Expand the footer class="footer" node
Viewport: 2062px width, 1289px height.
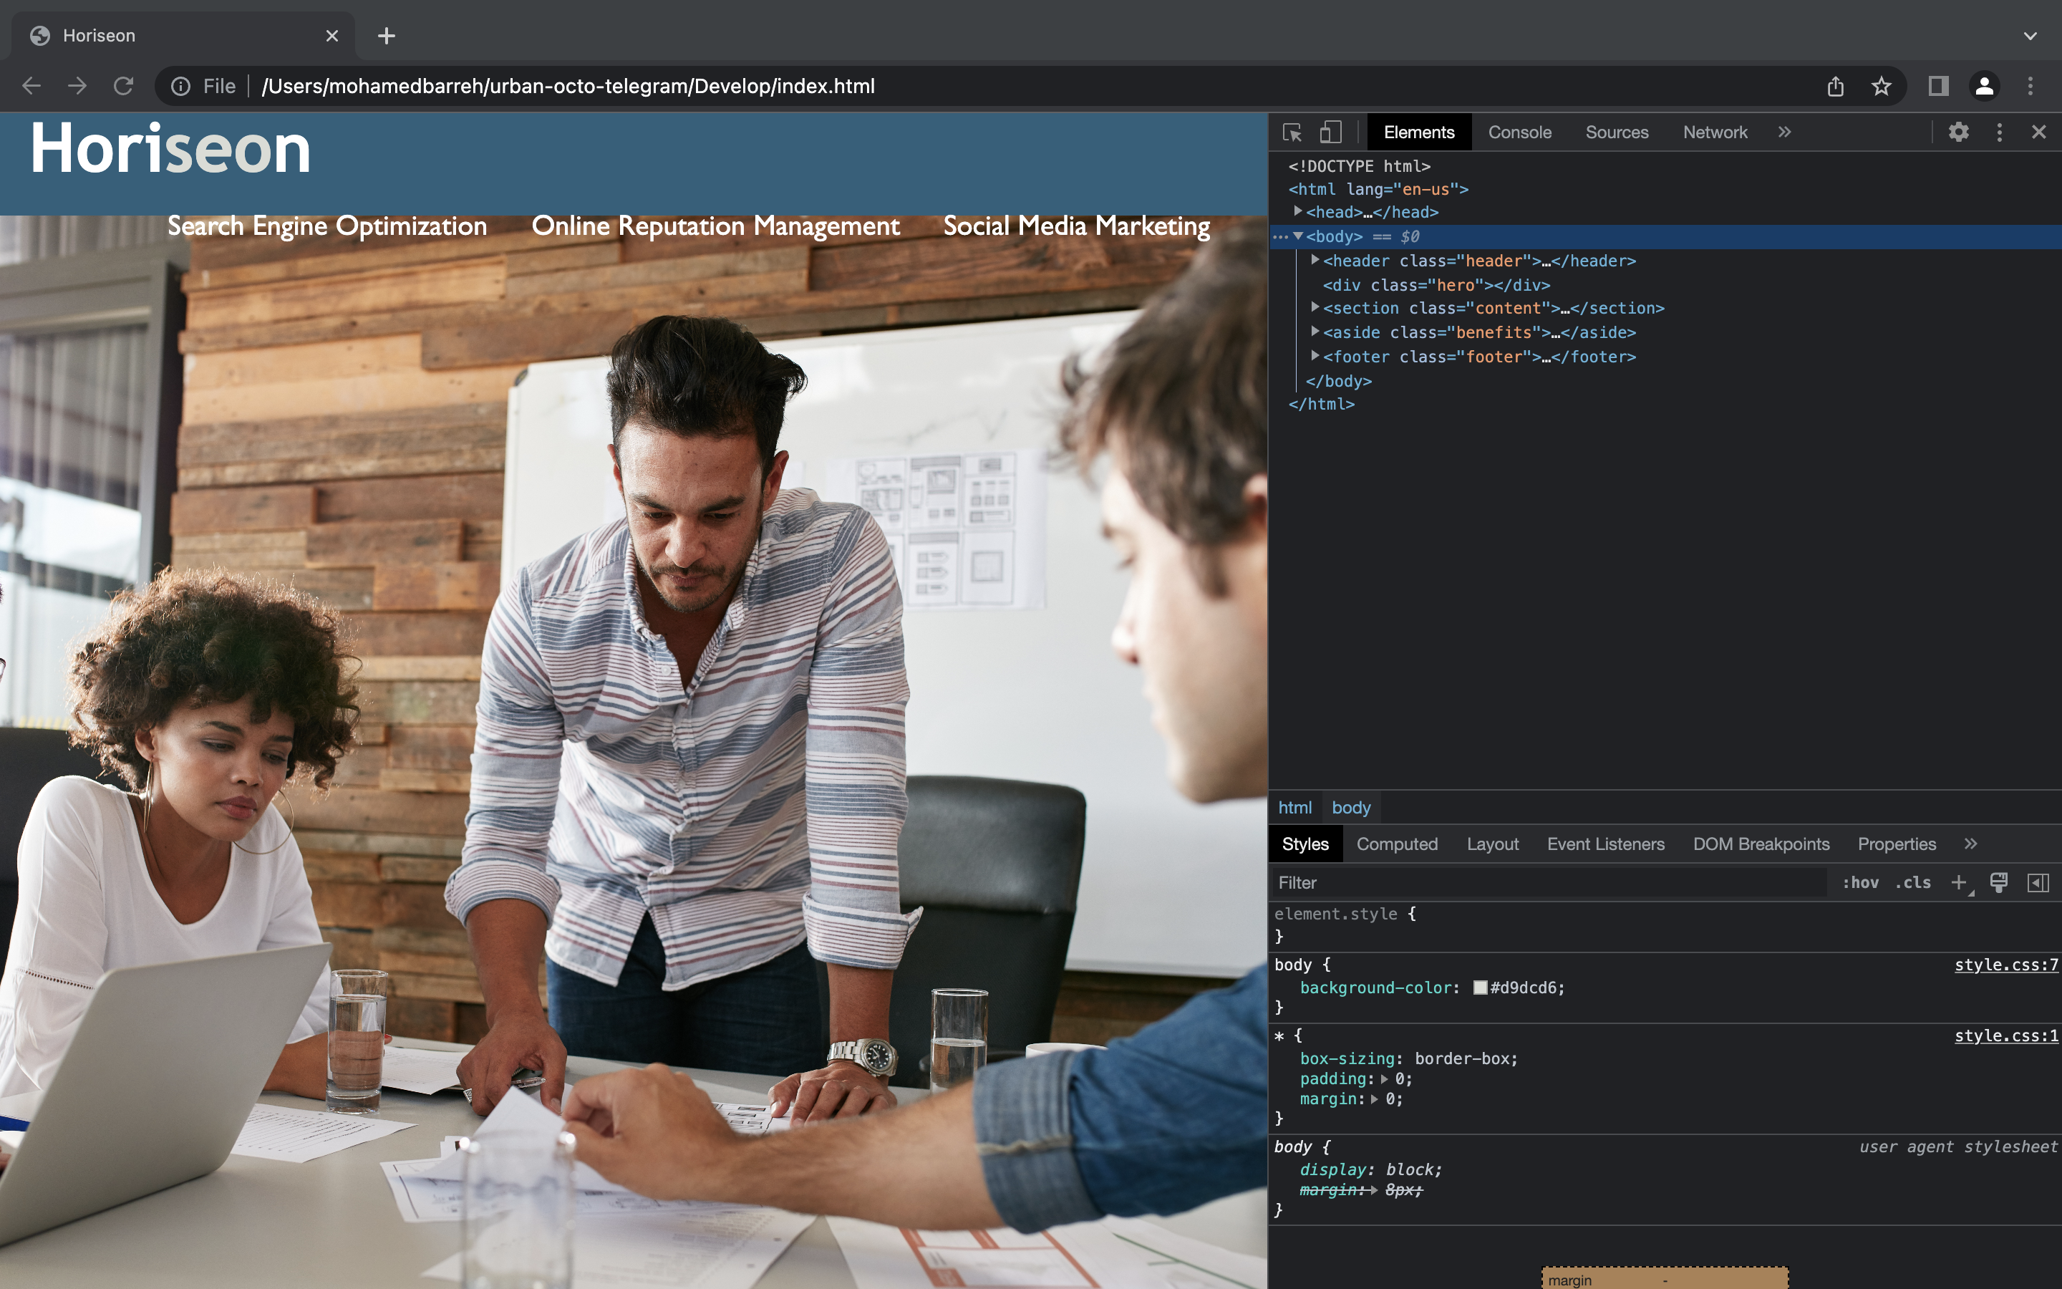[1315, 355]
